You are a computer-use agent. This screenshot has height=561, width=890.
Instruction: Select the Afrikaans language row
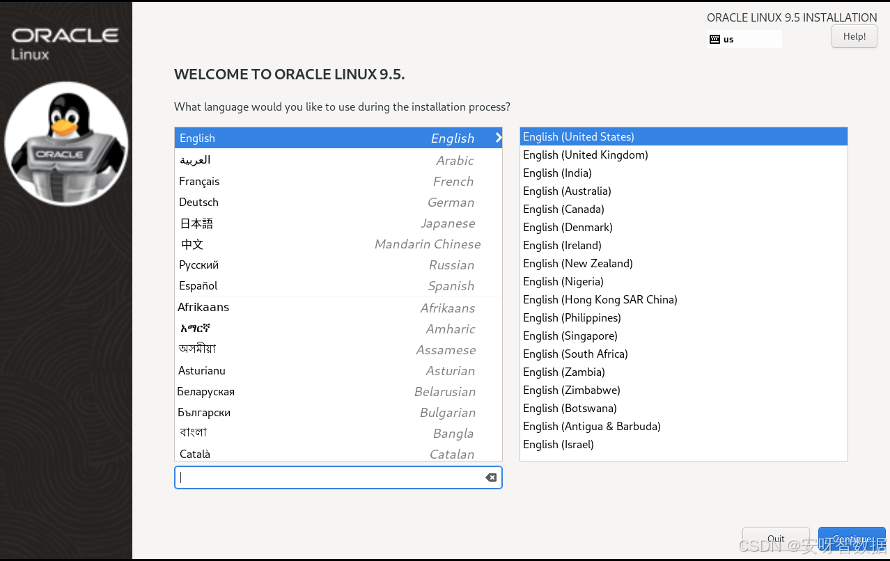338,308
